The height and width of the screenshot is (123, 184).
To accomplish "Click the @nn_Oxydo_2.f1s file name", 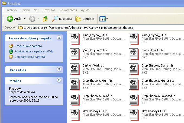I will (x=154, y=35).
